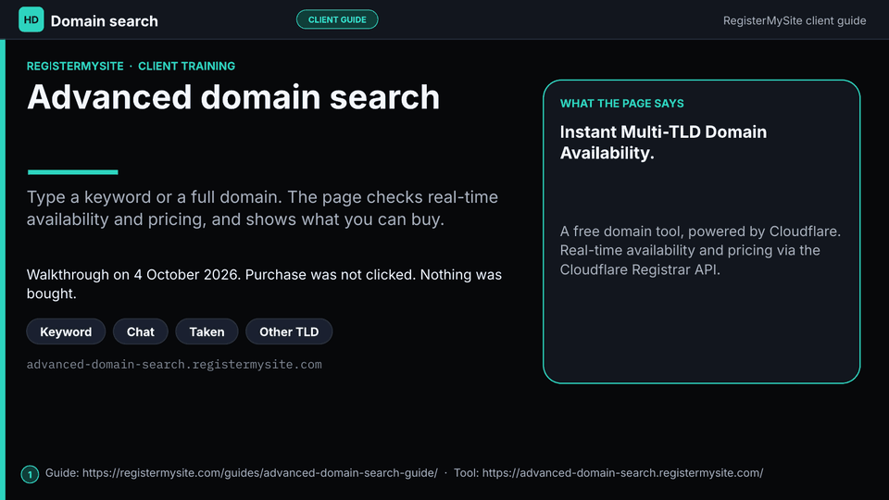Select the Taken pill
This screenshot has height=500, width=889.
click(207, 331)
